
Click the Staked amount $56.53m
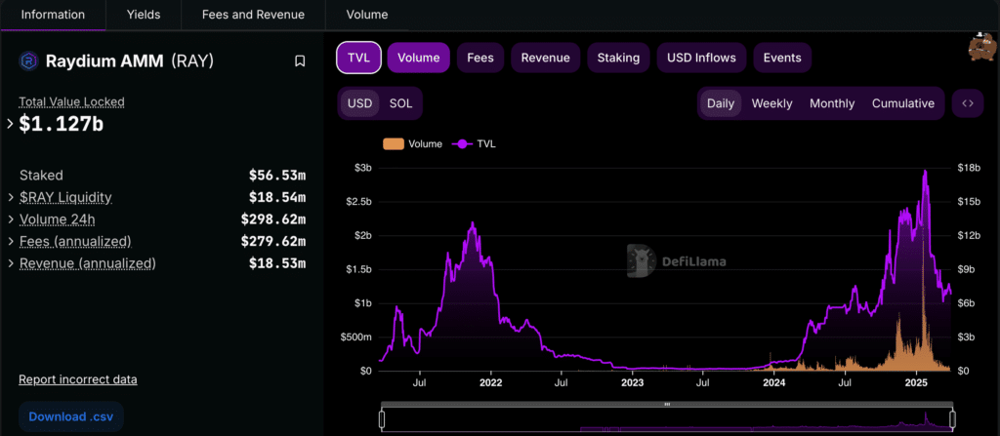pos(277,176)
